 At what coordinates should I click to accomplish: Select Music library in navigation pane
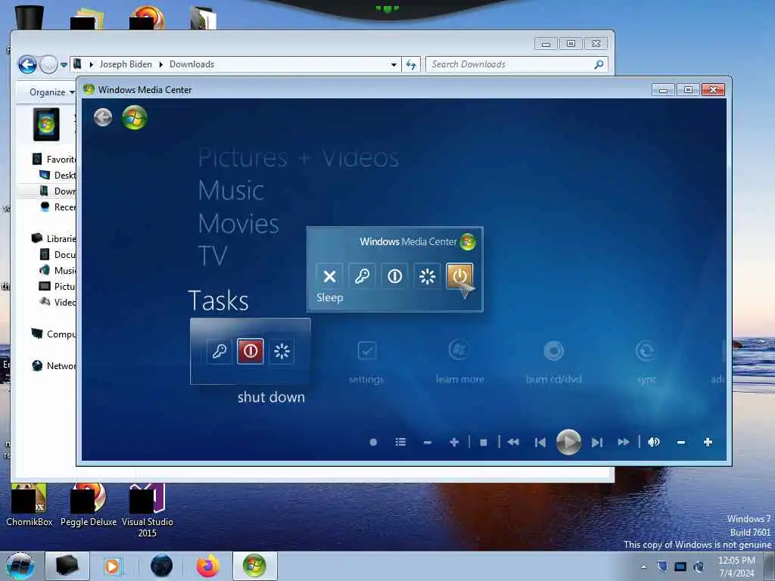tap(58, 270)
